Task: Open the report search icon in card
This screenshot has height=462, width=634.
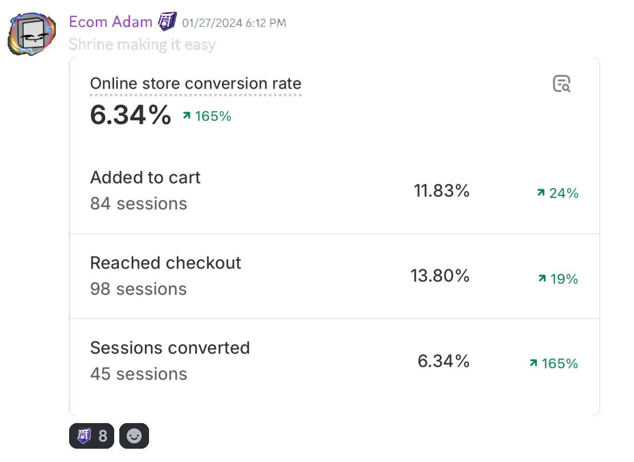Action: click(x=561, y=83)
